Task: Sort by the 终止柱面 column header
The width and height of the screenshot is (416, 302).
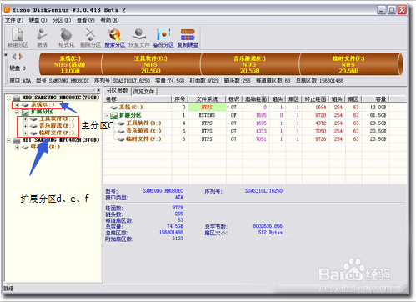Action: point(316,99)
